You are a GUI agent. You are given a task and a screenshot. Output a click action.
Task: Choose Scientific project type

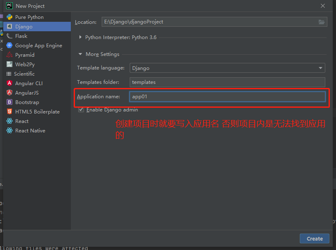(x=24, y=74)
